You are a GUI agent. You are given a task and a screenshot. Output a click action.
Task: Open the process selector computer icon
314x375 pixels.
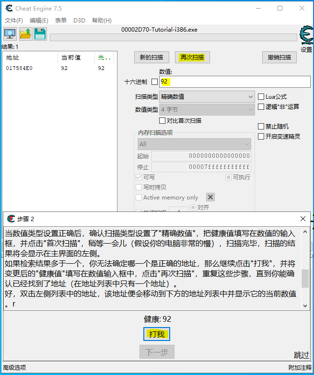tap(10, 34)
